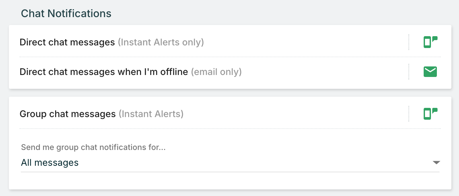
Task: Select the "Group chat messages" row label
Action: [x=68, y=114]
